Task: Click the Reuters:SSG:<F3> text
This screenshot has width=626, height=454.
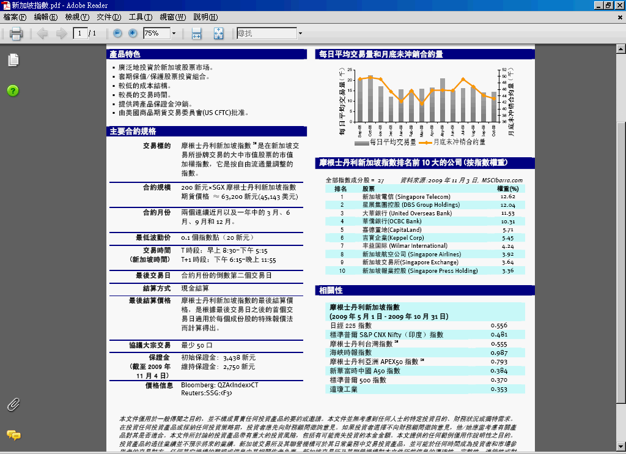Action: 207,393
